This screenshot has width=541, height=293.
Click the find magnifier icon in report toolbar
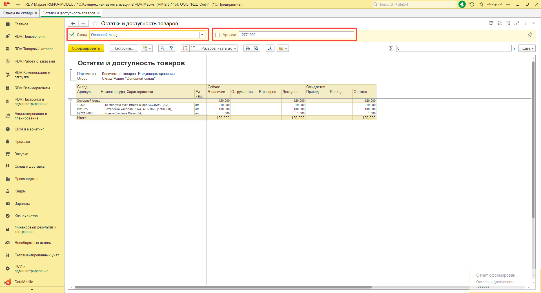coord(162,48)
